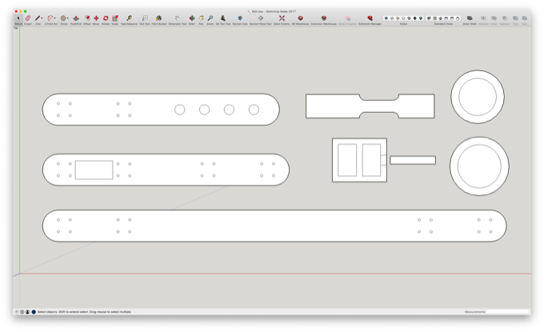Screen dimensions: 544x332
Task: Pick the Pan hand tool
Action: (x=201, y=20)
